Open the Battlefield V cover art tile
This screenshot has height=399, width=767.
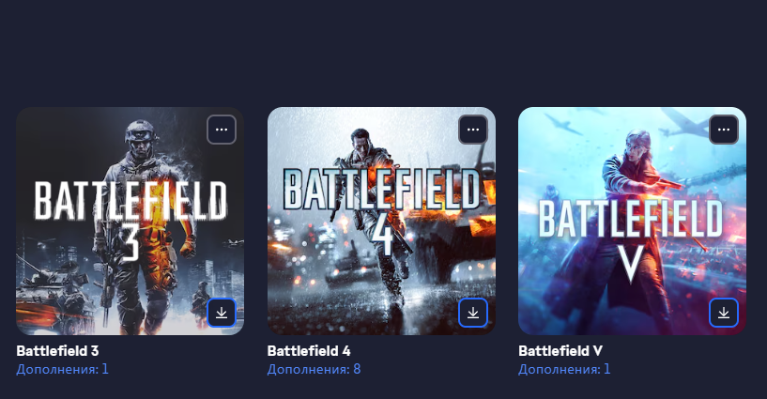pyautogui.click(x=633, y=221)
